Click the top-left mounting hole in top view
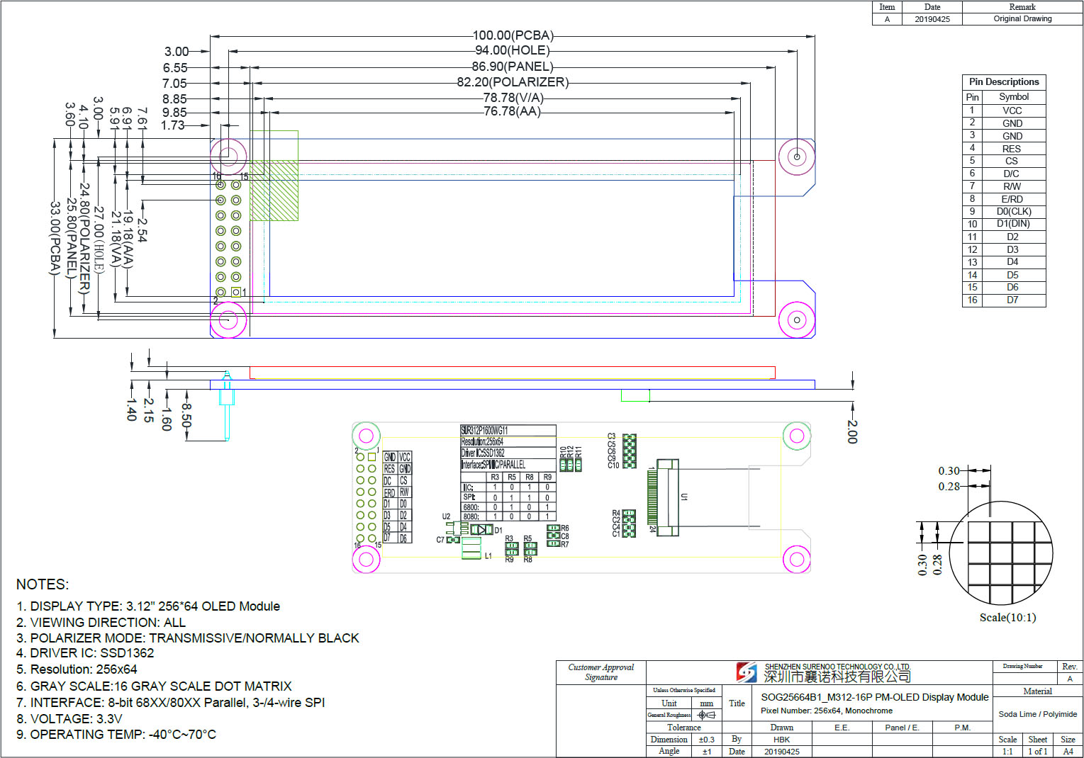The image size is (1084, 758). pos(228,156)
